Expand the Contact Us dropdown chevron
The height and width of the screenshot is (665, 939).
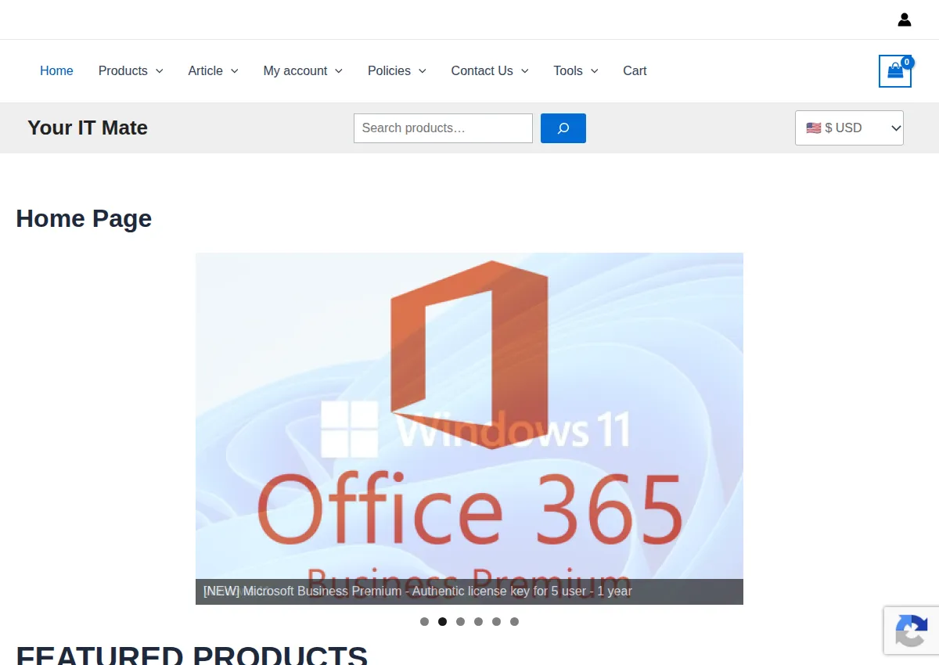click(x=525, y=71)
